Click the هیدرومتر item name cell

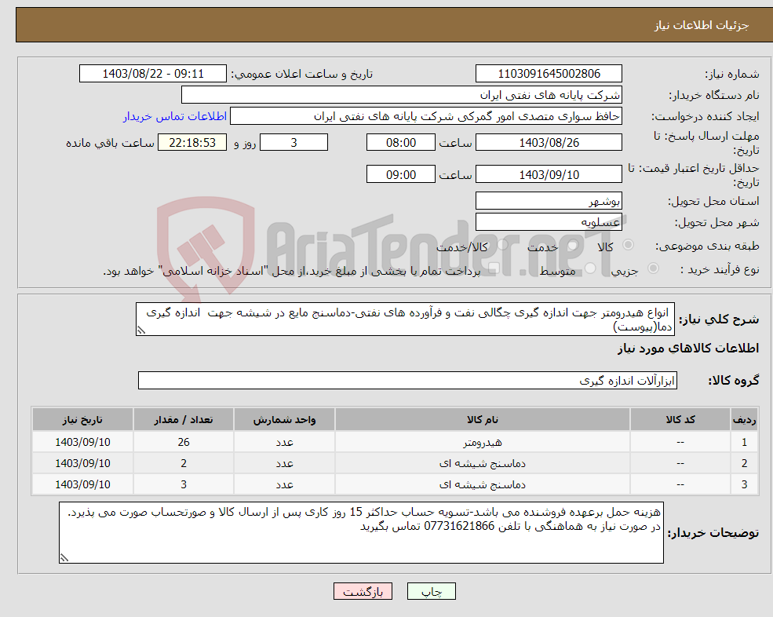(x=483, y=442)
